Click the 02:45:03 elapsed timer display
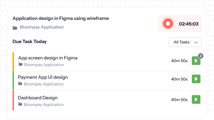This screenshot has width=214, height=120. 189,24
